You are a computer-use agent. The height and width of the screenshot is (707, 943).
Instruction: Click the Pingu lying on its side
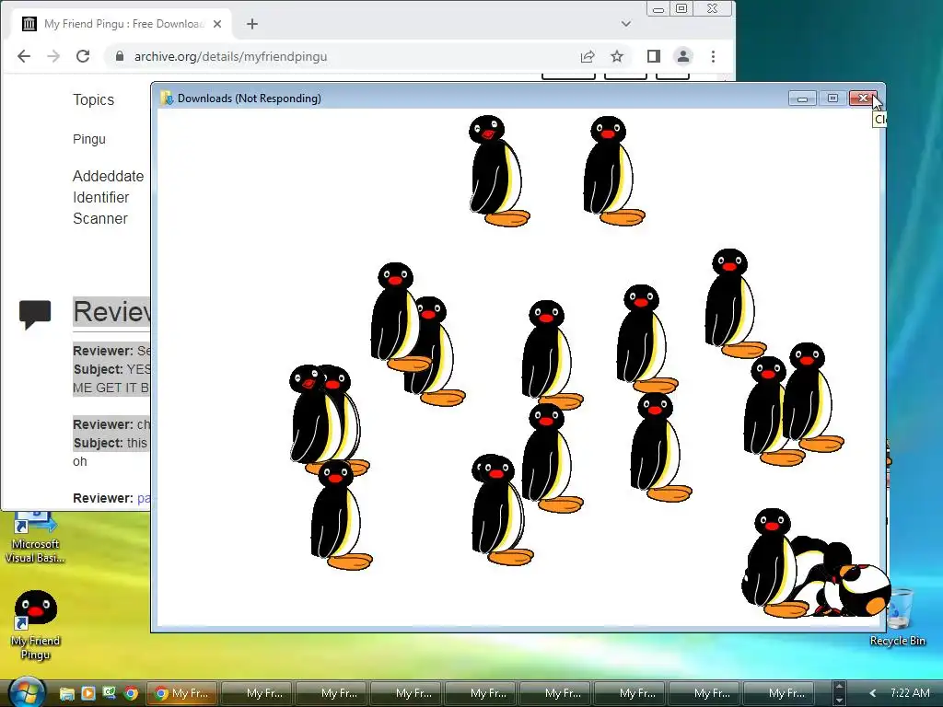(864, 590)
